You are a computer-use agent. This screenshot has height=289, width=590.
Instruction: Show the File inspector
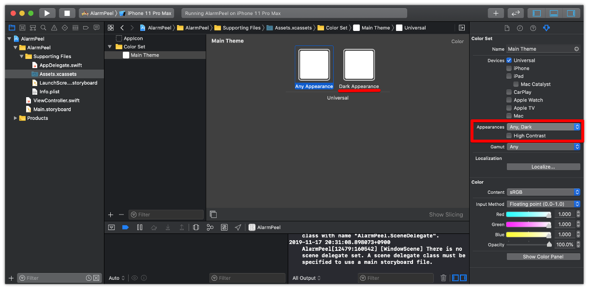coord(507,28)
